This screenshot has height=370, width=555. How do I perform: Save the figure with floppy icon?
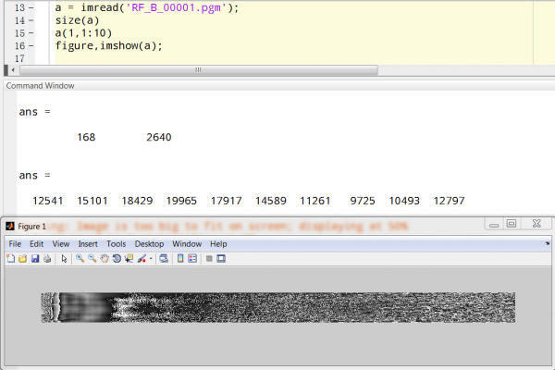coord(35,259)
